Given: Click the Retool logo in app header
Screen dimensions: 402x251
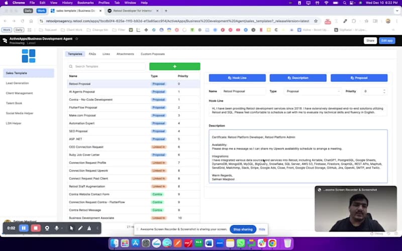Looking at the screenshot, I should tap(5, 41).
